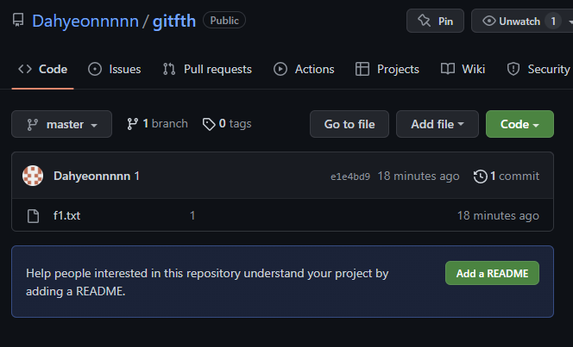Expand the green Code dropdown button
Viewport: 573px width, 347px height.
(519, 124)
